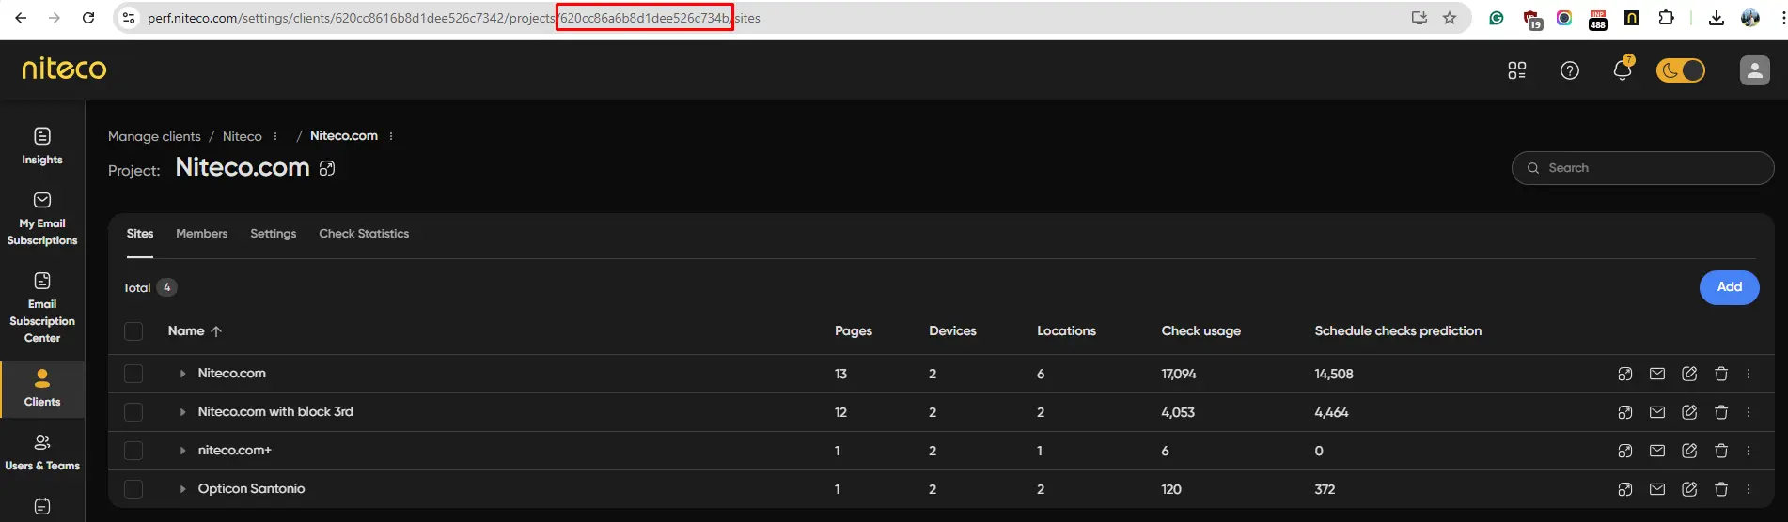This screenshot has height=522, width=1788.
Task: Tick checkbox for Niteco.com with block 3rd
Action: click(x=133, y=412)
